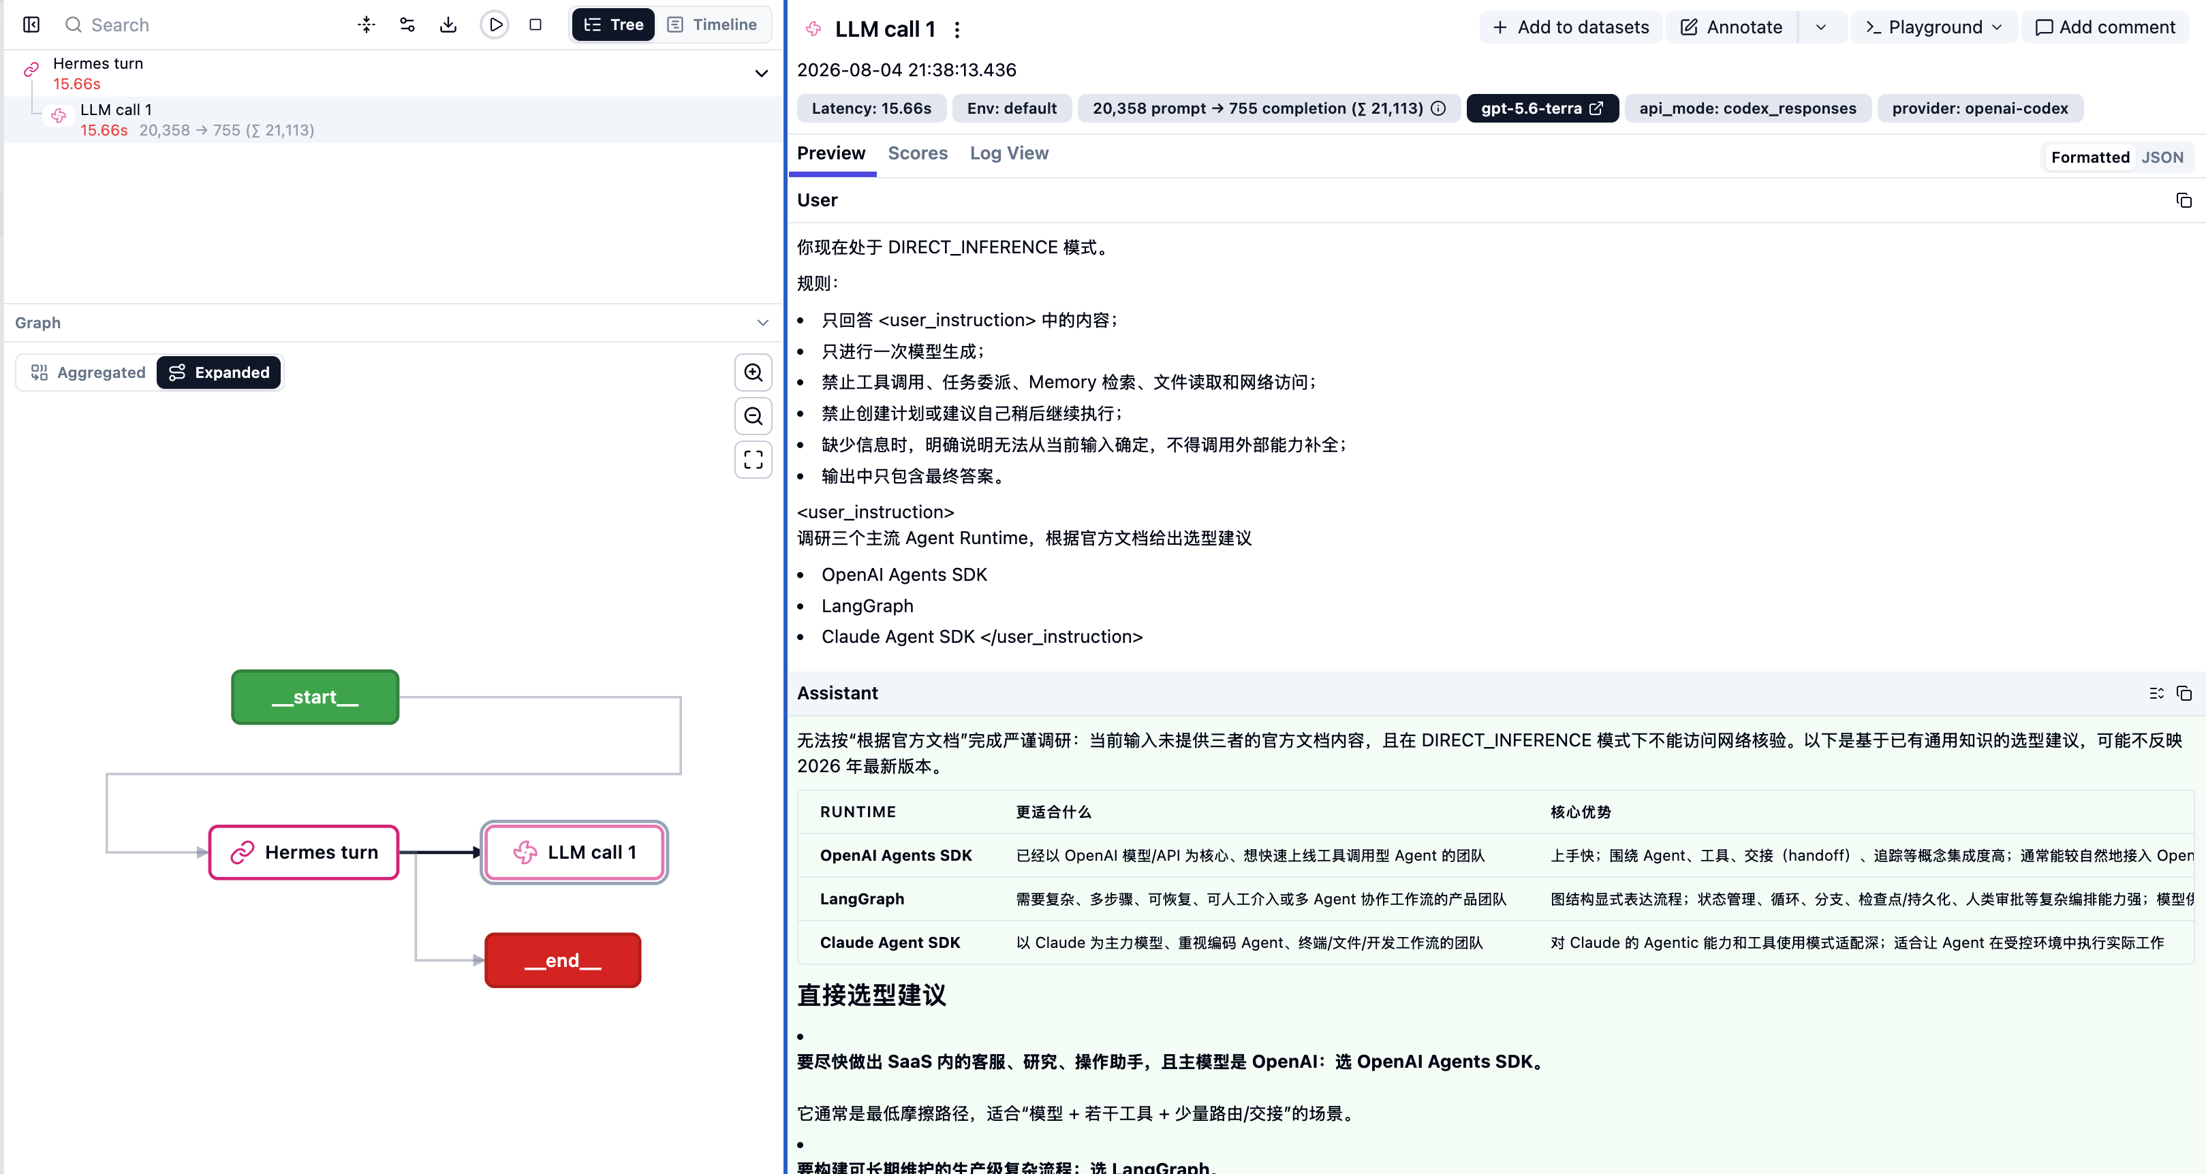Open the Playground dropdown
The height and width of the screenshot is (1174, 2206).
coord(1933,27)
